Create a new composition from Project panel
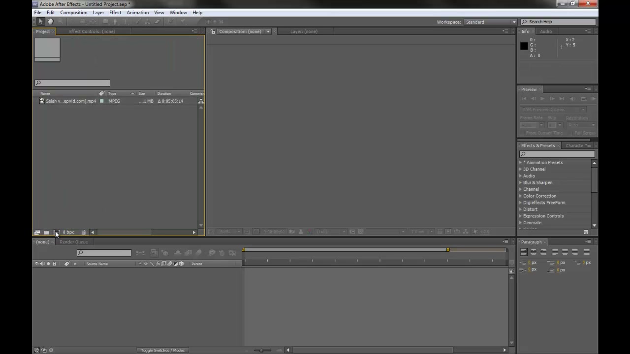 point(56,232)
